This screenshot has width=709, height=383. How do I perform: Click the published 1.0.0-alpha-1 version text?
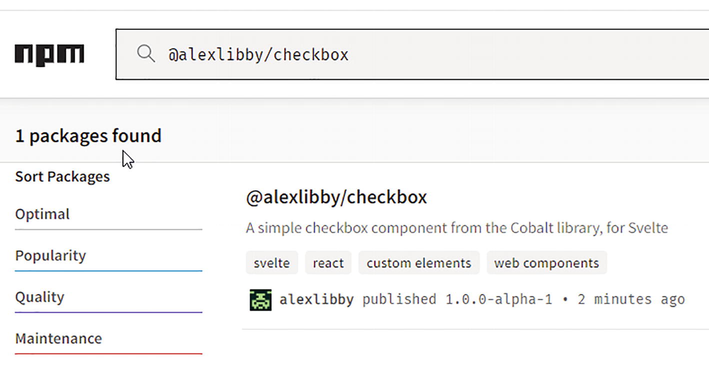tap(457, 299)
